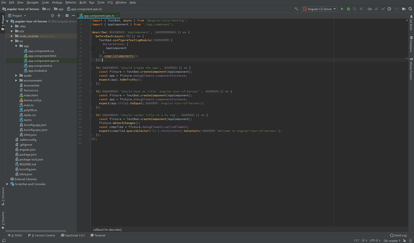Commit changes using the green checkmark icon
The image size is (414, 243).
pyautogui.click(x=383, y=9)
